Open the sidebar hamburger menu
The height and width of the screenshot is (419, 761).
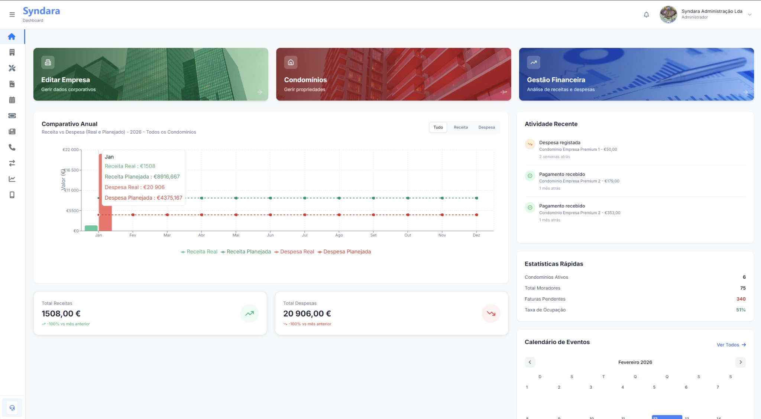click(x=12, y=14)
